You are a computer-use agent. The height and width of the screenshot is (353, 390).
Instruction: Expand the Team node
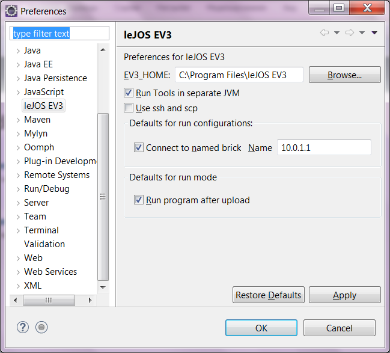[18, 217]
